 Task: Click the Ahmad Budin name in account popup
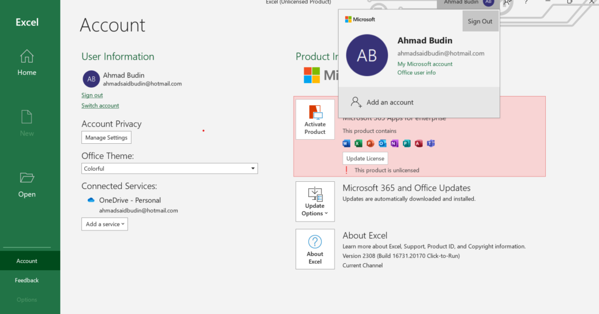(x=425, y=40)
